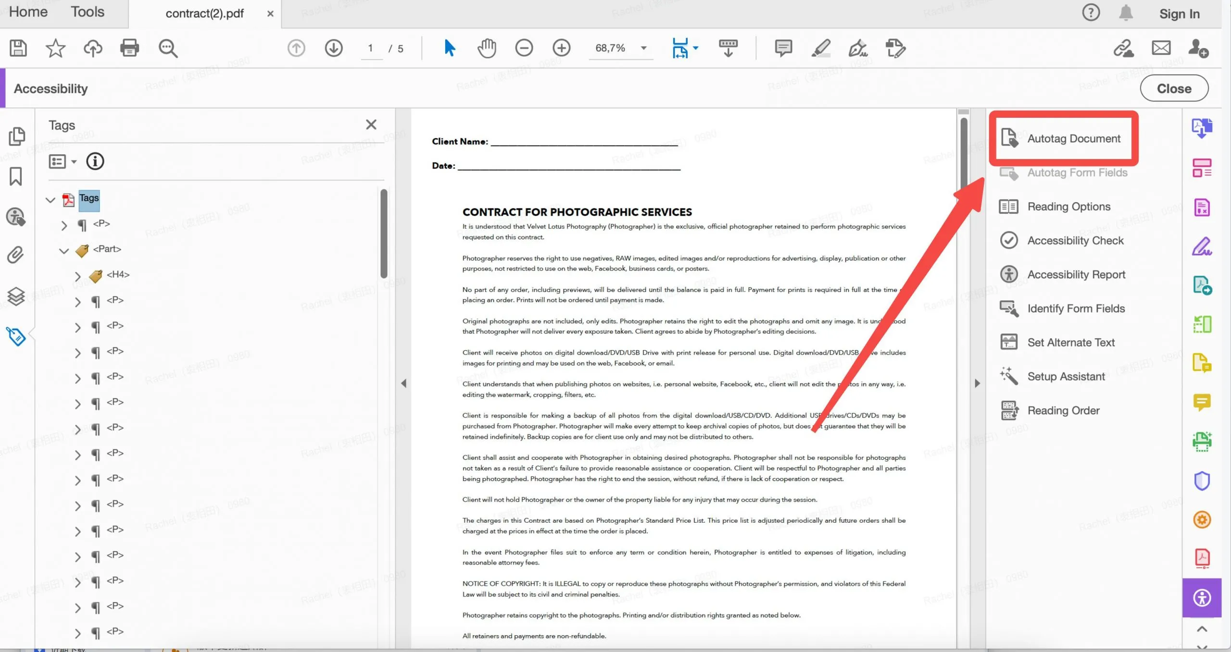Run Accessibility Check from right panel
1231x652 pixels.
(x=1076, y=240)
